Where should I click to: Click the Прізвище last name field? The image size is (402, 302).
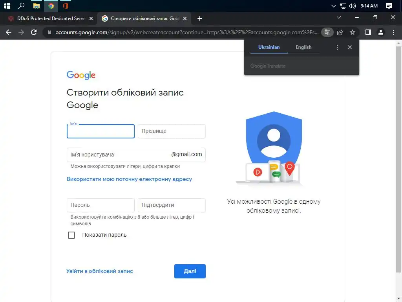coord(172,131)
